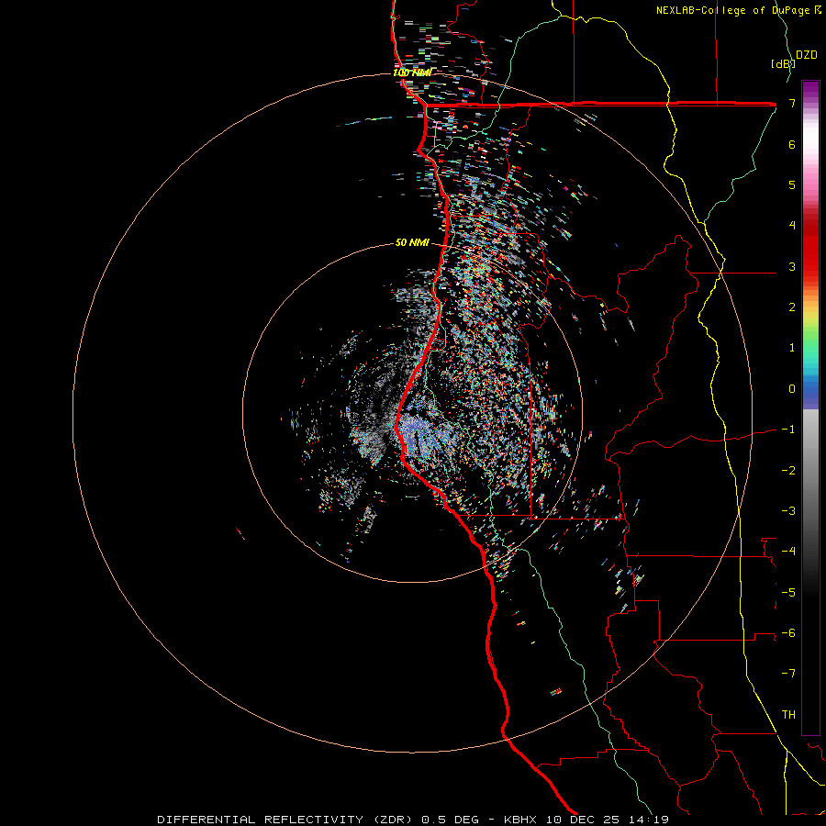Click the 7 value on the color scale
The width and height of the screenshot is (826, 826).
[x=792, y=103]
